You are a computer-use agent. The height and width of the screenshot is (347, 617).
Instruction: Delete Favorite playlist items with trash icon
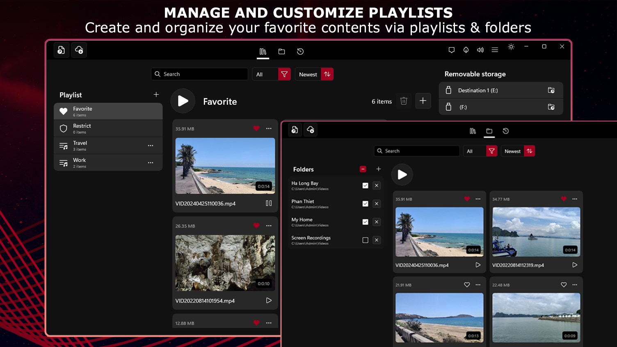click(404, 101)
